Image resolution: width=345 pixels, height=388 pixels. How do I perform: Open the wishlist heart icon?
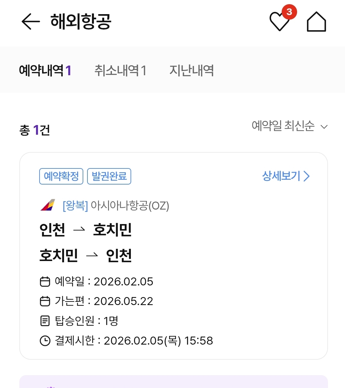pyautogui.click(x=279, y=22)
